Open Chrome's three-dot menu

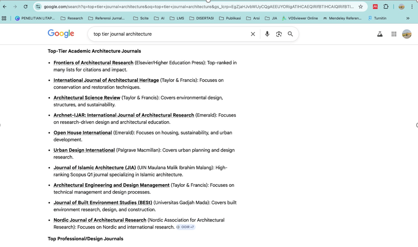412,7
